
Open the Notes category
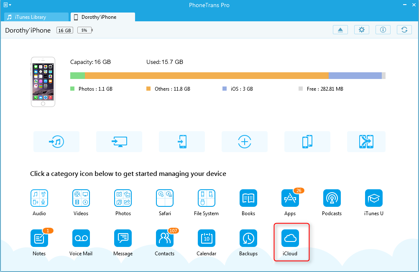pos(39,238)
